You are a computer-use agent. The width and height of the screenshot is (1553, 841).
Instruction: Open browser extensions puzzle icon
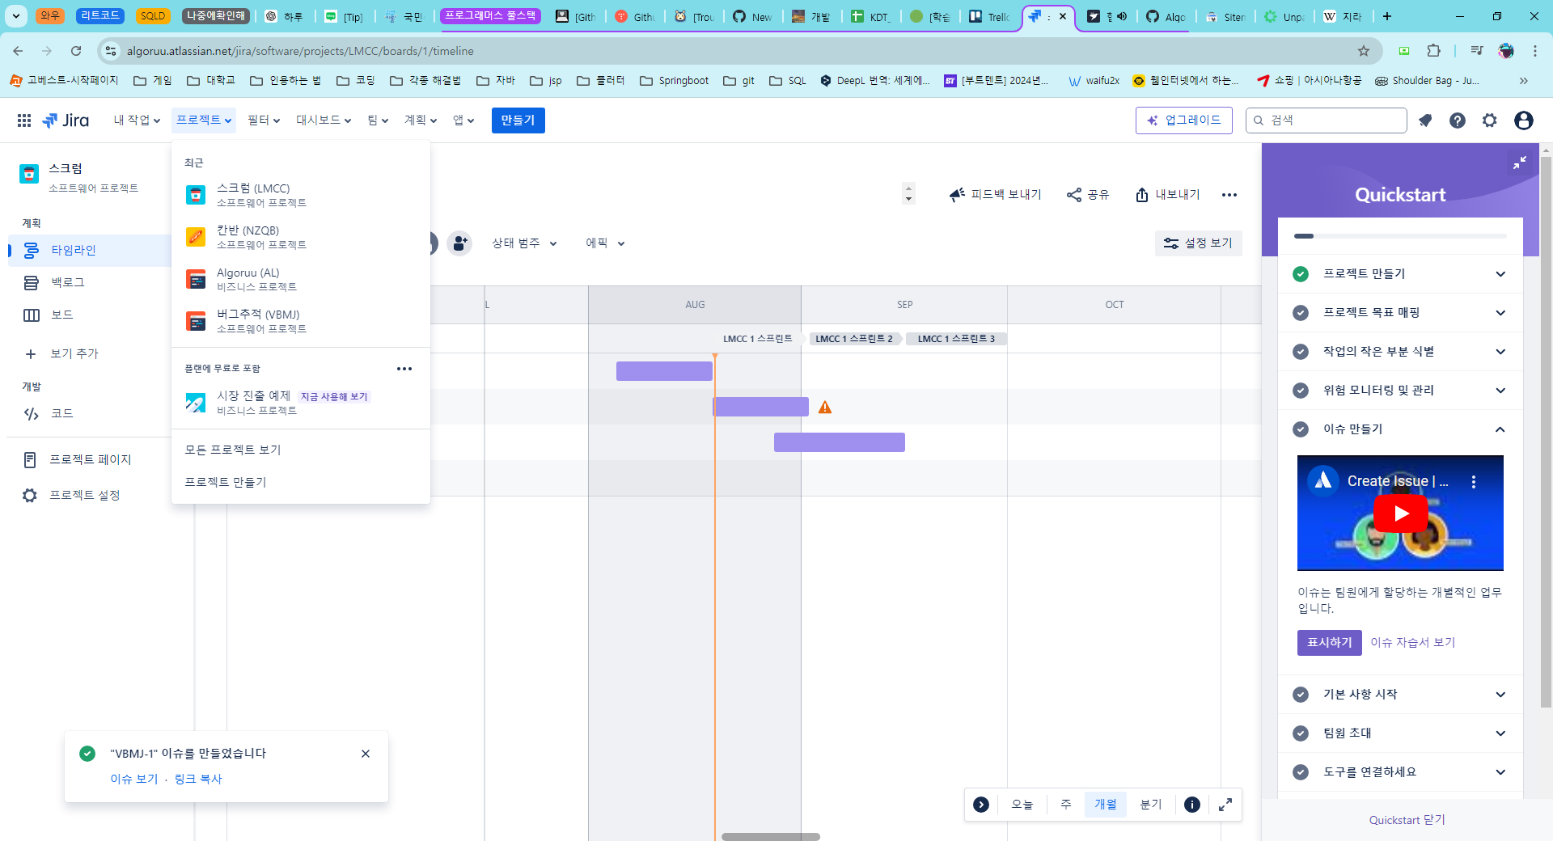(1433, 51)
